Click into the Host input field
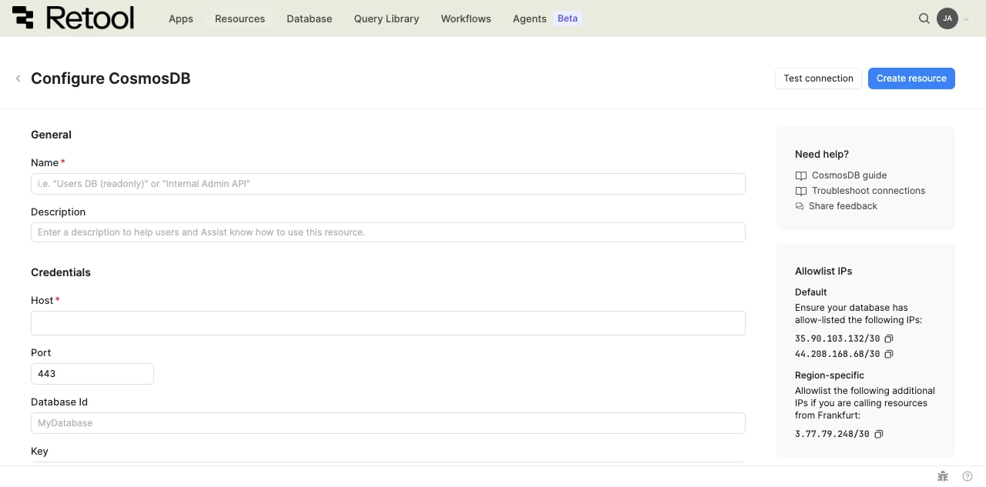 pyautogui.click(x=388, y=323)
